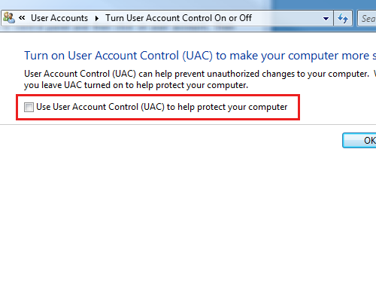This screenshot has height=301, width=376.
Task: Toggle UAC via its checkbox label text
Action: (162, 107)
